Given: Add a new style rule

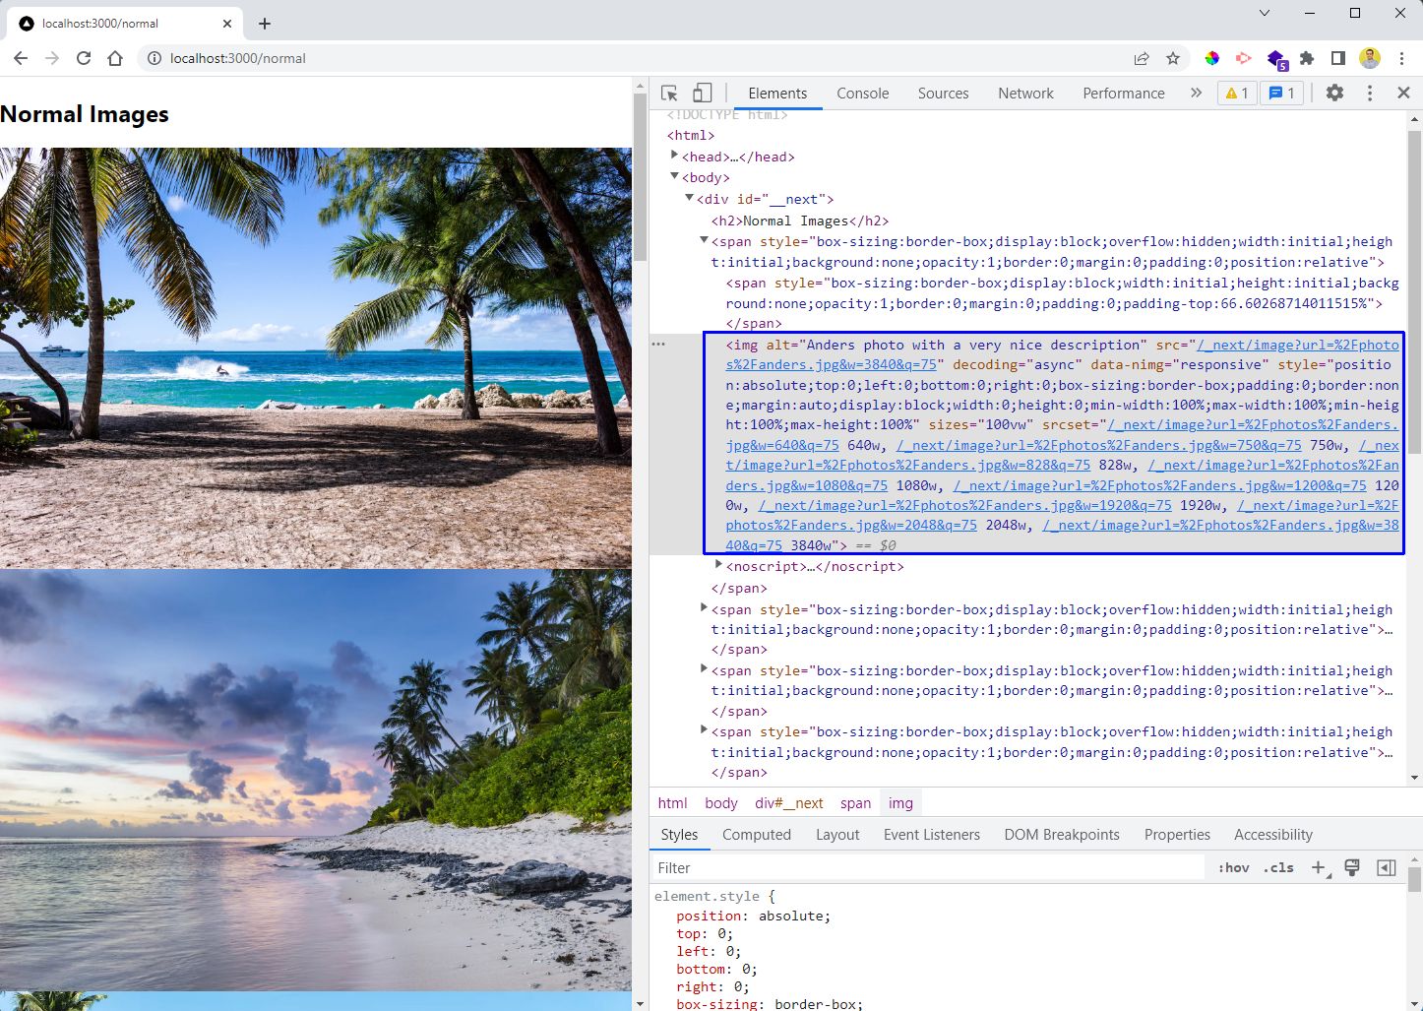Looking at the screenshot, I should click(x=1320, y=867).
